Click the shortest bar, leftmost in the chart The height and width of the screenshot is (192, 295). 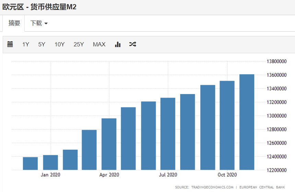(x=30, y=163)
